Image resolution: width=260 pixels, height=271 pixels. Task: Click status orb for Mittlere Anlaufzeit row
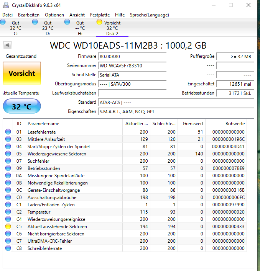click(8, 139)
